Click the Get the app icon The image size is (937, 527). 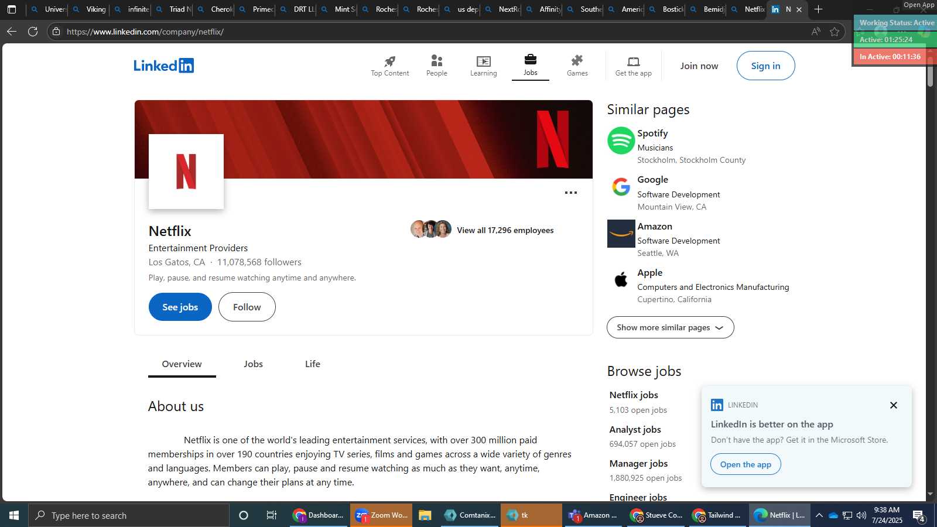pyautogui.click(x=634, y=61)
